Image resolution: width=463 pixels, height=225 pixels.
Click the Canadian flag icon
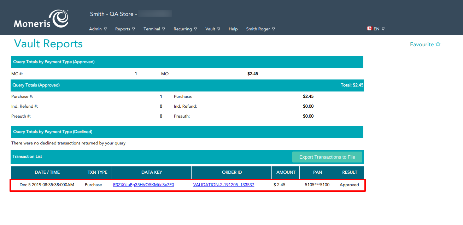tap(369, 29)
